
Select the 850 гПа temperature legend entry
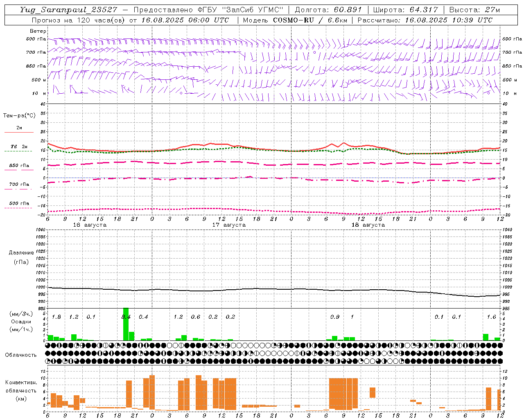click(19, 166)
